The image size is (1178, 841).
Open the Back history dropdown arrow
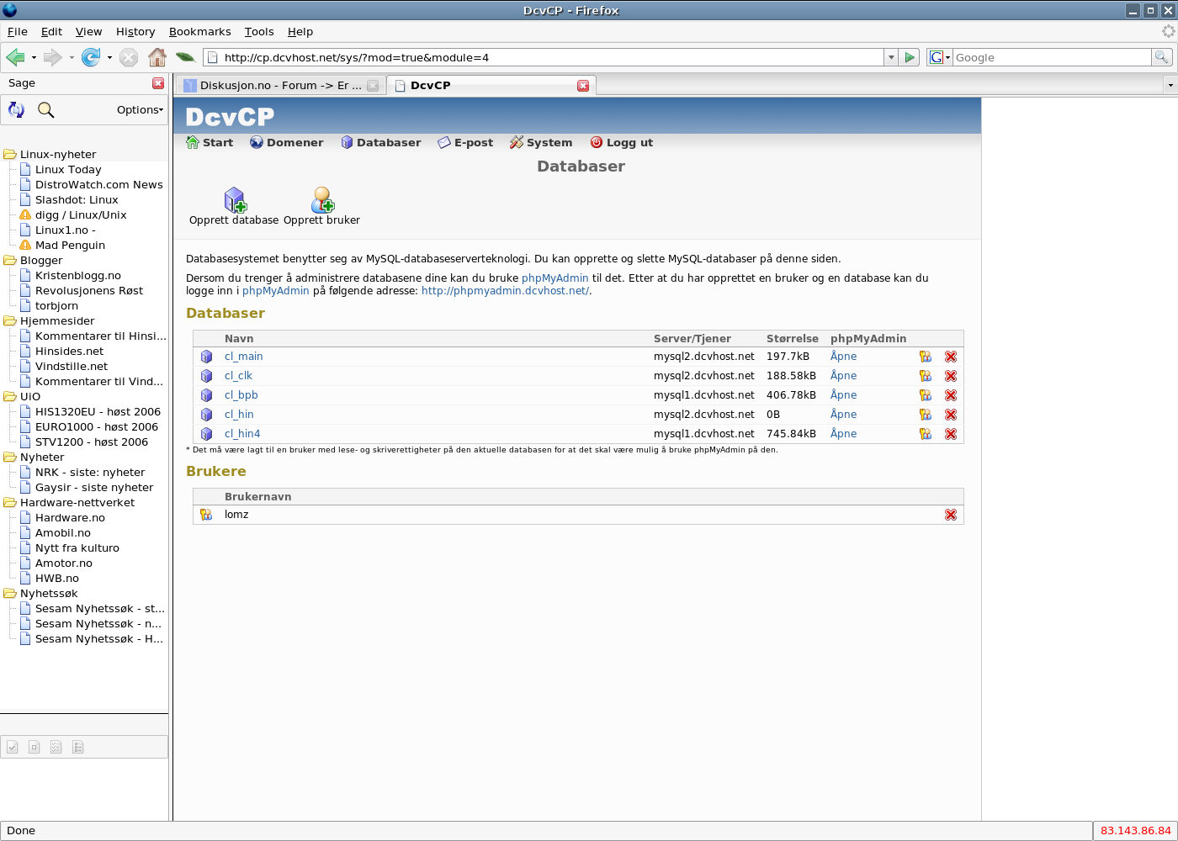click(34, 58)
